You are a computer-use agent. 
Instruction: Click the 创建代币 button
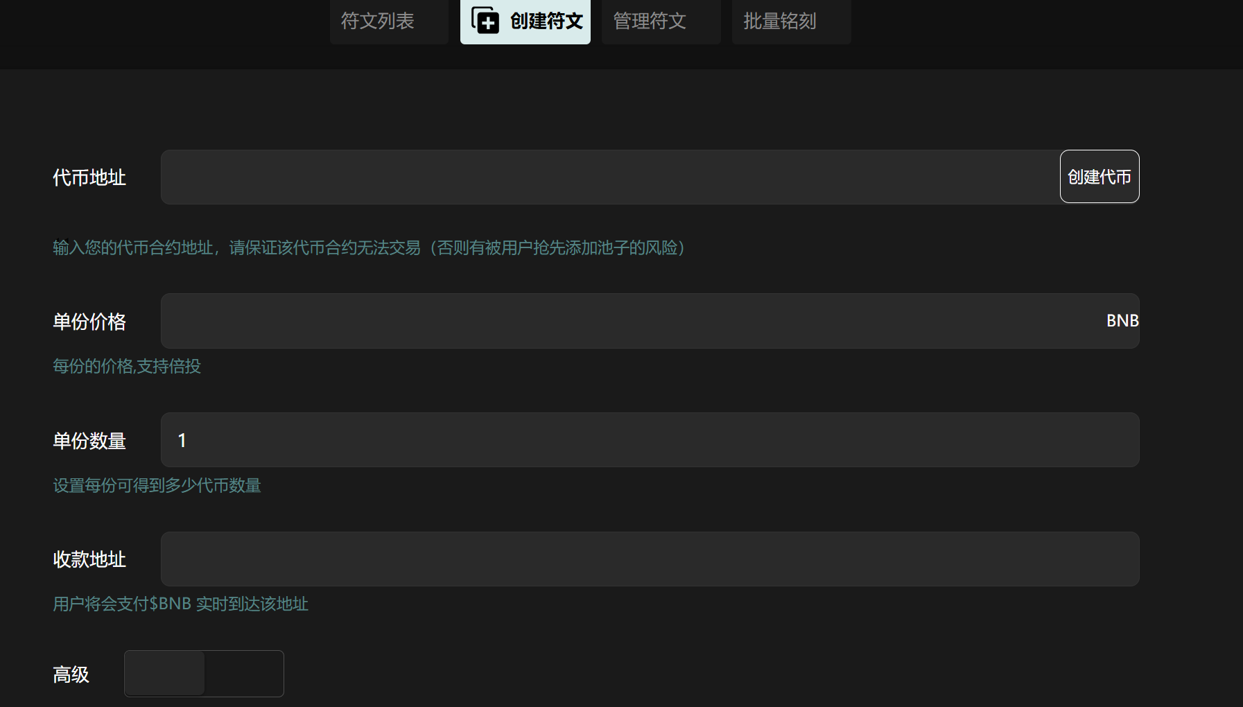click(x=1099, y=177)
